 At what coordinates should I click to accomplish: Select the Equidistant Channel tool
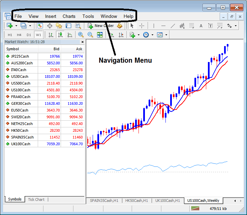click(x=182, y=26)
